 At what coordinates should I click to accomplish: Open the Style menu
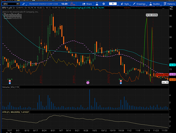click(x=125, y=4)
